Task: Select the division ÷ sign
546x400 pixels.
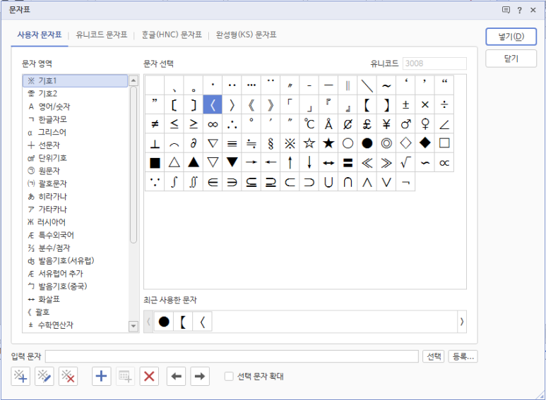Action: click(x=444, y=104)
